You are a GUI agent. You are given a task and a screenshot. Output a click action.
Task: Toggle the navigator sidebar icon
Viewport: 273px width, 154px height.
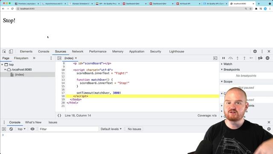point(59,58)
